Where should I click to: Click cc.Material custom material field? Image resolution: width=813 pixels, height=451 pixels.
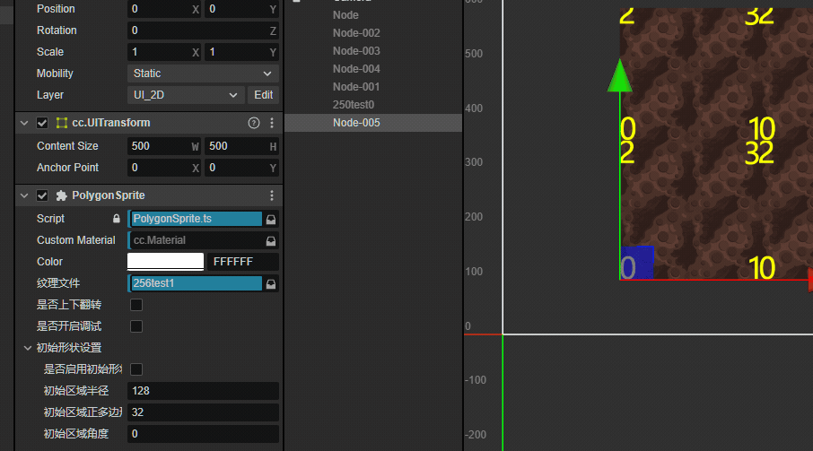[196, 240]
